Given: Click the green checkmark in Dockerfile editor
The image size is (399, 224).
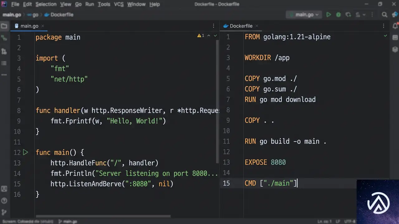Looking at the screenshot, I should [x=385, y=36].
